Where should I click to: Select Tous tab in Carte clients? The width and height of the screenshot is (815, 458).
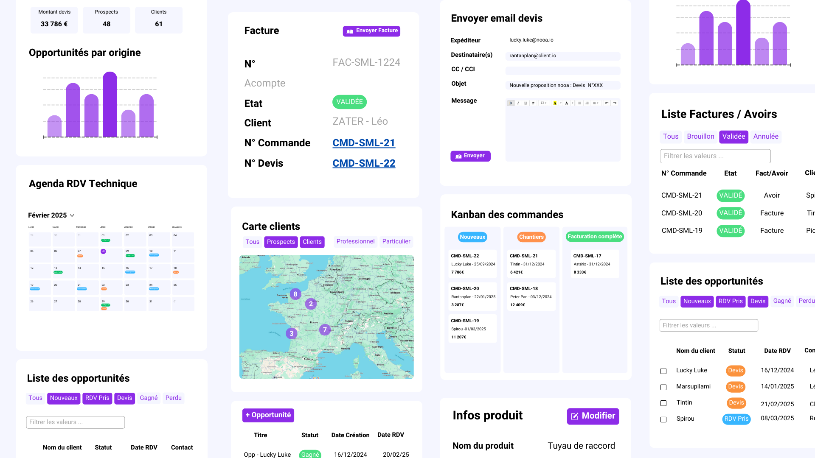(x=252, y=242)
